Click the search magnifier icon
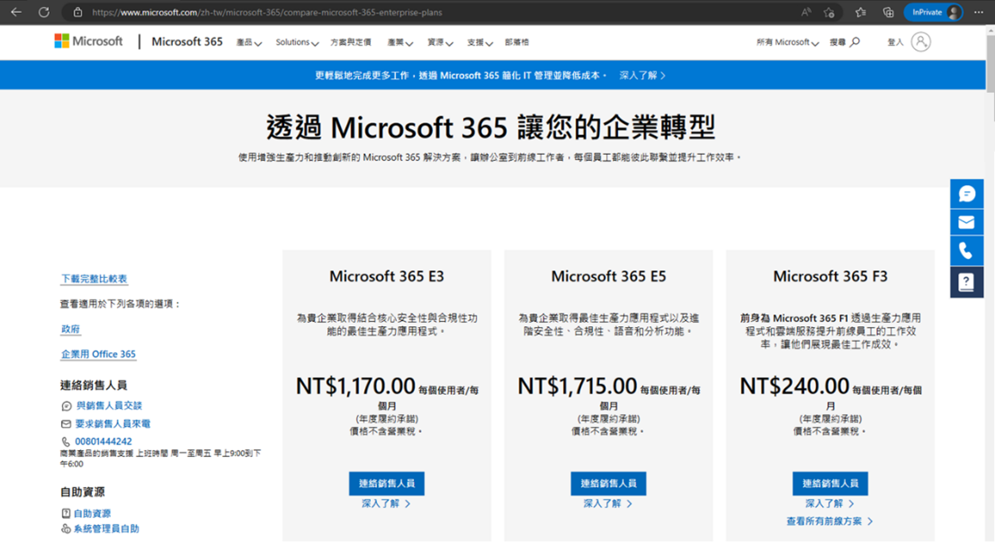 coord(855,42)
